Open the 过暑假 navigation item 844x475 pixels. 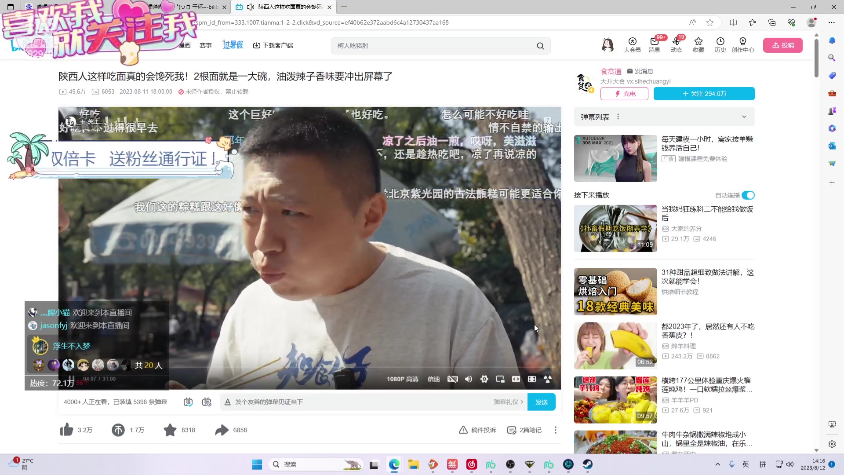coord(233,45)
